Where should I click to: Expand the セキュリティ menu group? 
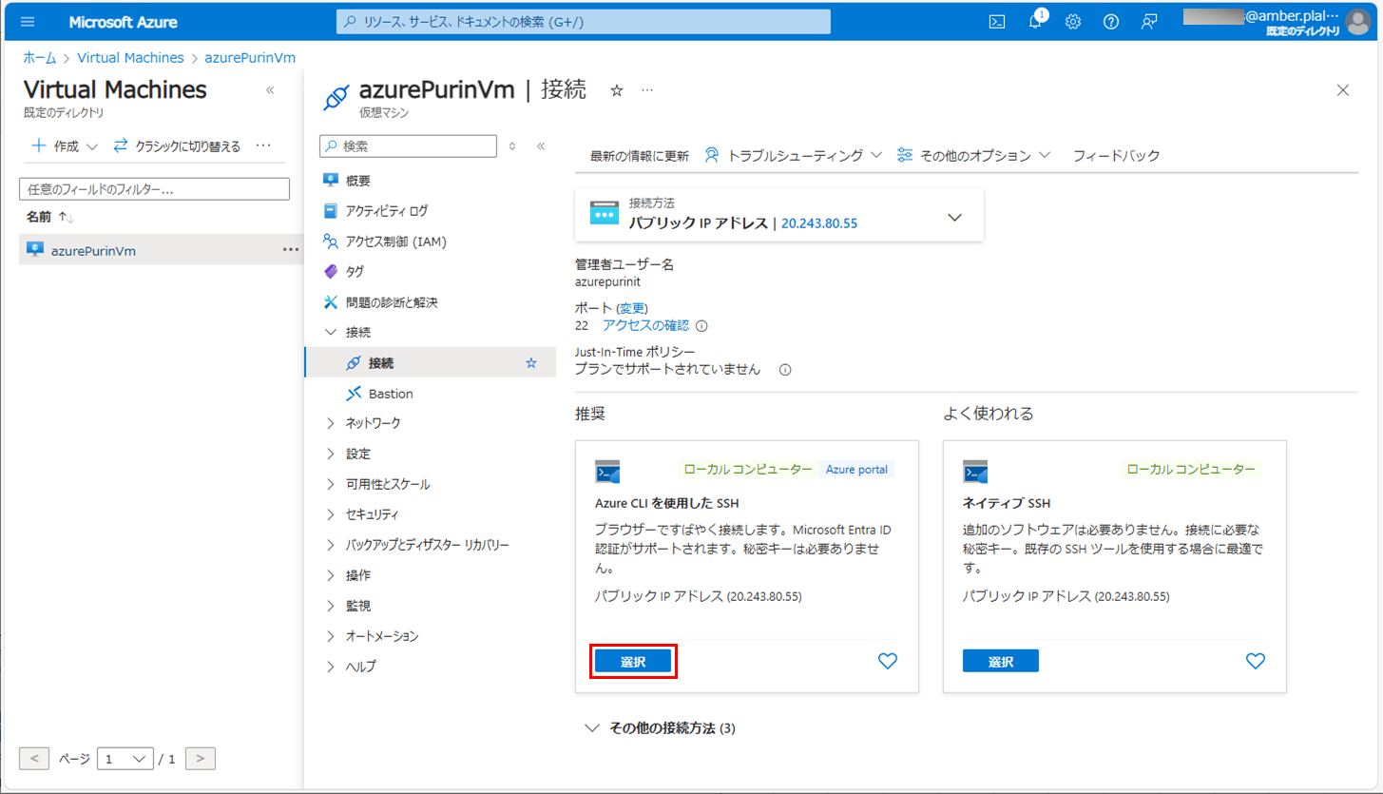[x=331, y=514]
